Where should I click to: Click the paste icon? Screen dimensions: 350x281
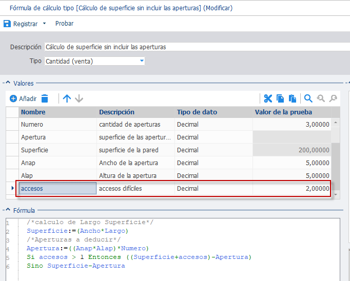coord(293,98)
